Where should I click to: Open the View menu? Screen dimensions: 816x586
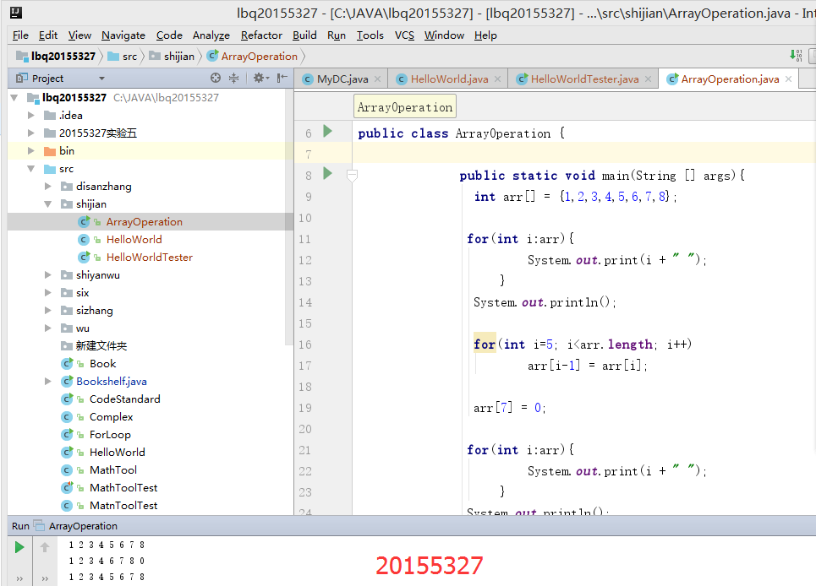coord(79,35)
